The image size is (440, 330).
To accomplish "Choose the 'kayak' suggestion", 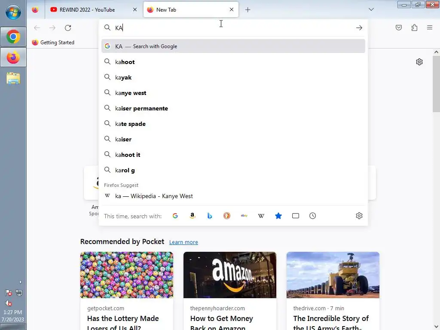I will (233, 77).
